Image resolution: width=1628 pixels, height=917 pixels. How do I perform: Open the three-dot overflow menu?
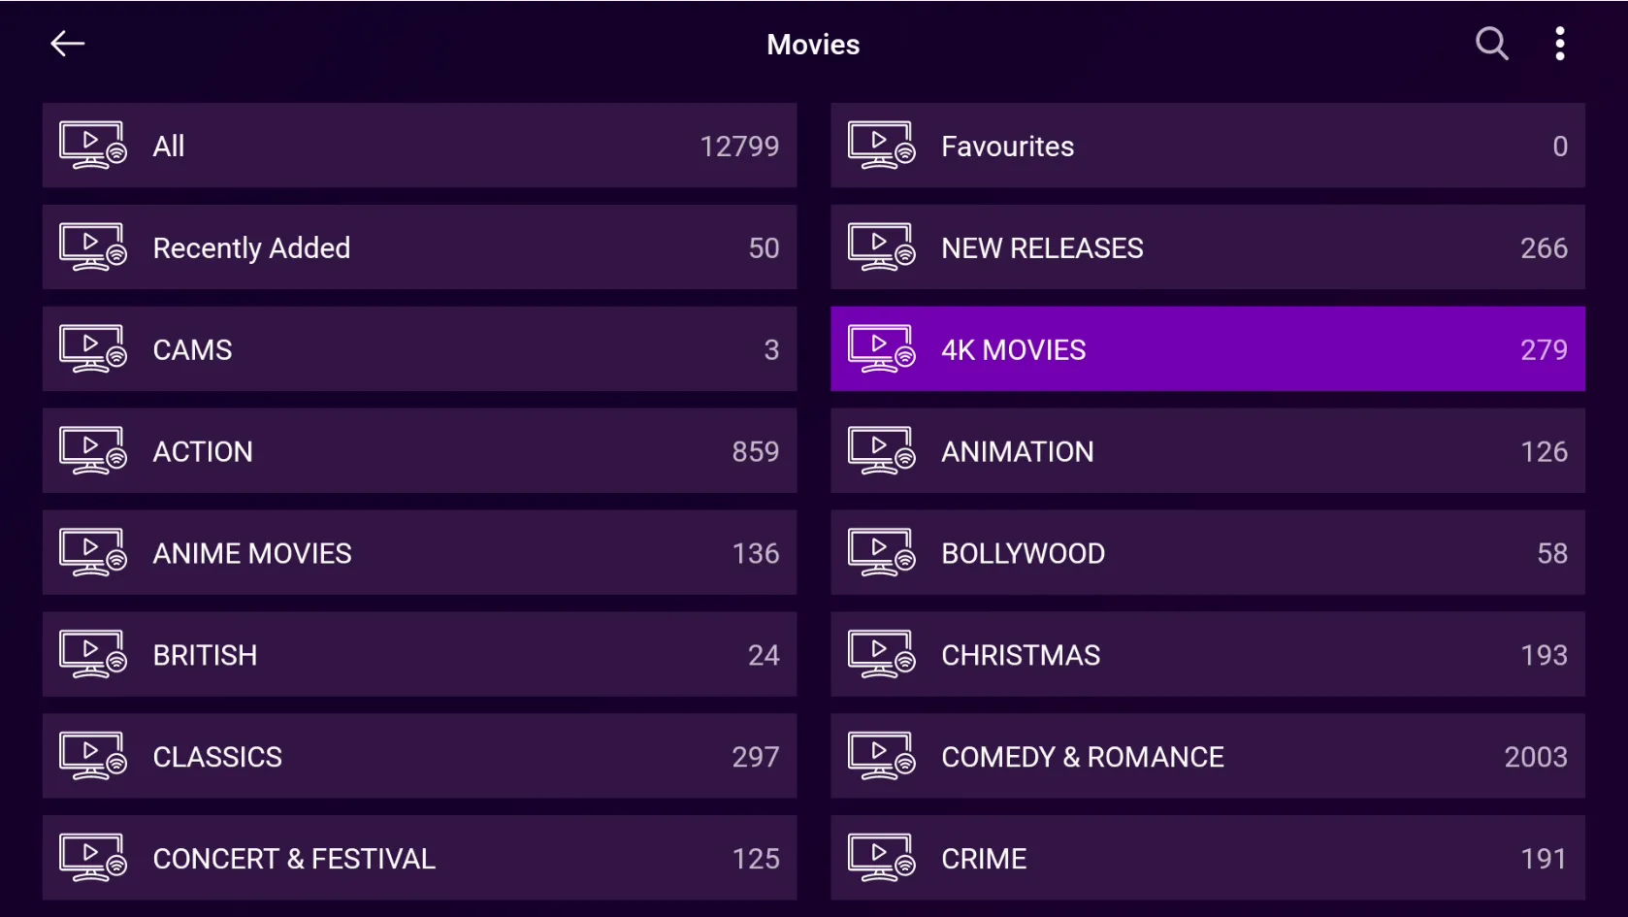pos(1559,44)
